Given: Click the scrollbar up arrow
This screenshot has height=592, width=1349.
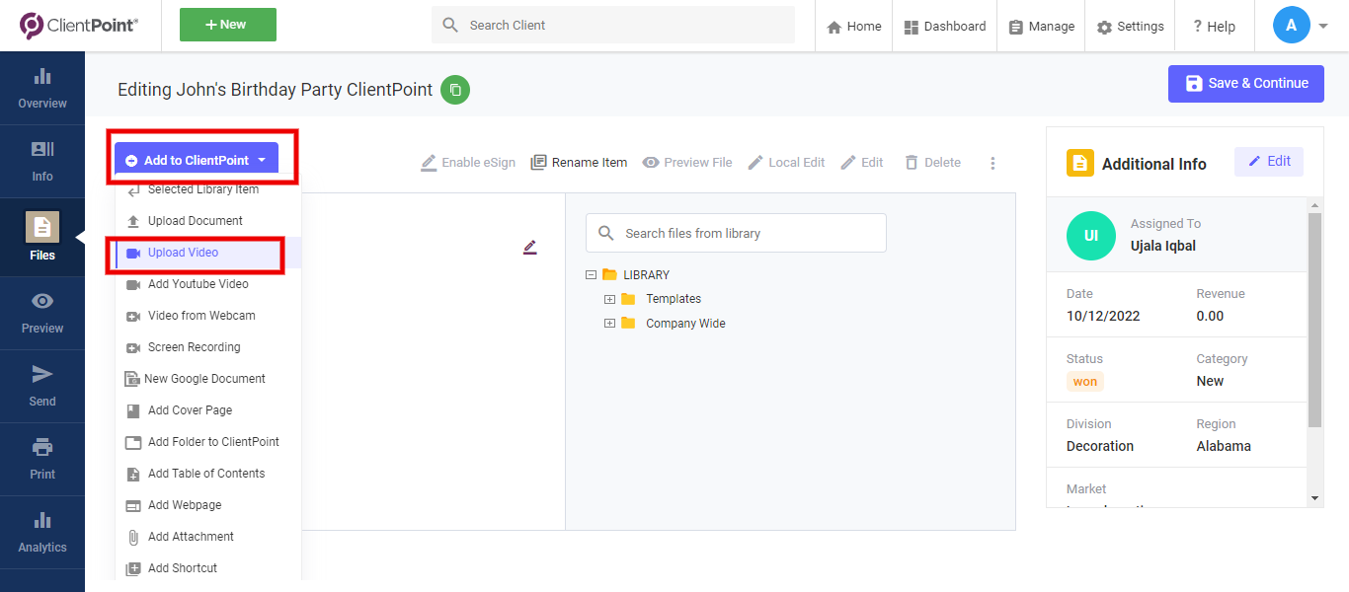Looking at the screenshot, I should (1314, 204).
